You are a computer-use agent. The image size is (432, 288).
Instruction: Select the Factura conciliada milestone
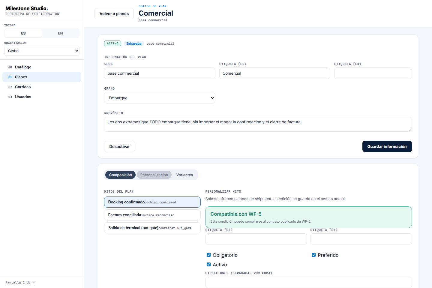tap(152, 215)
